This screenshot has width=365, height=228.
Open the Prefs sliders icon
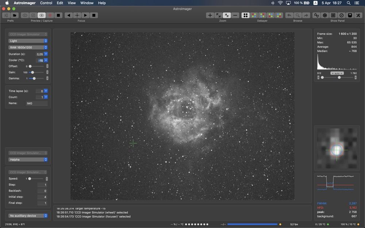click(6, 15)
